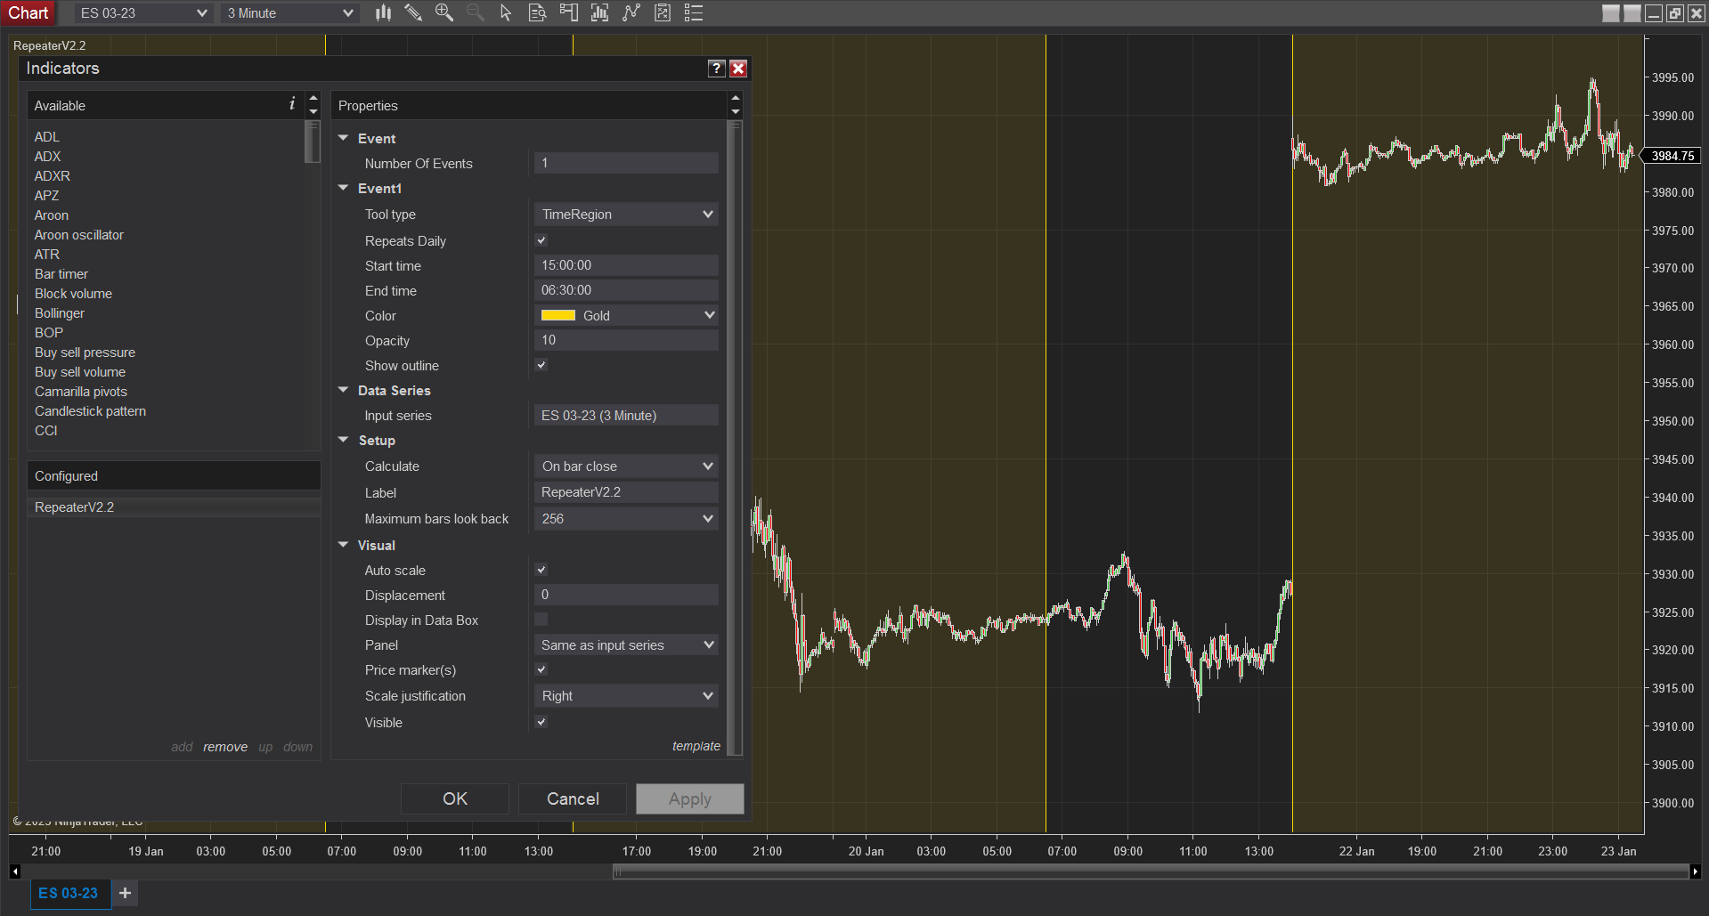Toggle the Repeats Daily checkbox

click(541, 240)
